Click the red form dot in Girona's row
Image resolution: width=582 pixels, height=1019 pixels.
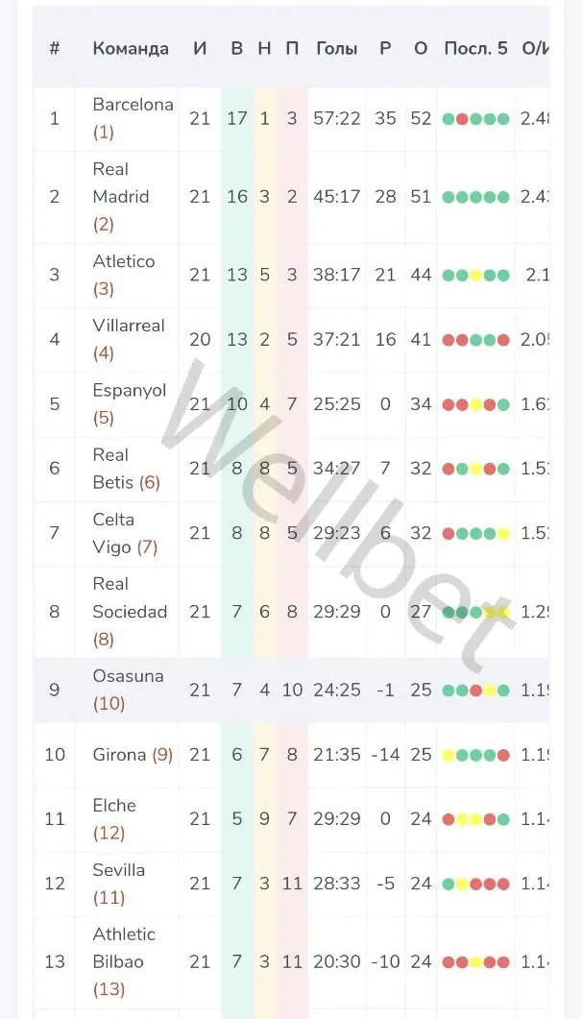pos(503,755)
